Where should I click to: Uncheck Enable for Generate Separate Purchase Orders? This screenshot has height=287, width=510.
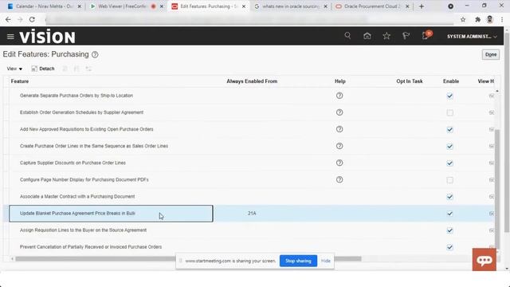(x=449, y=96)
